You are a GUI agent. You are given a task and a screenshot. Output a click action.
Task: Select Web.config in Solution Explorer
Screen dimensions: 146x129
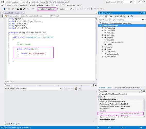click(111, 57)
